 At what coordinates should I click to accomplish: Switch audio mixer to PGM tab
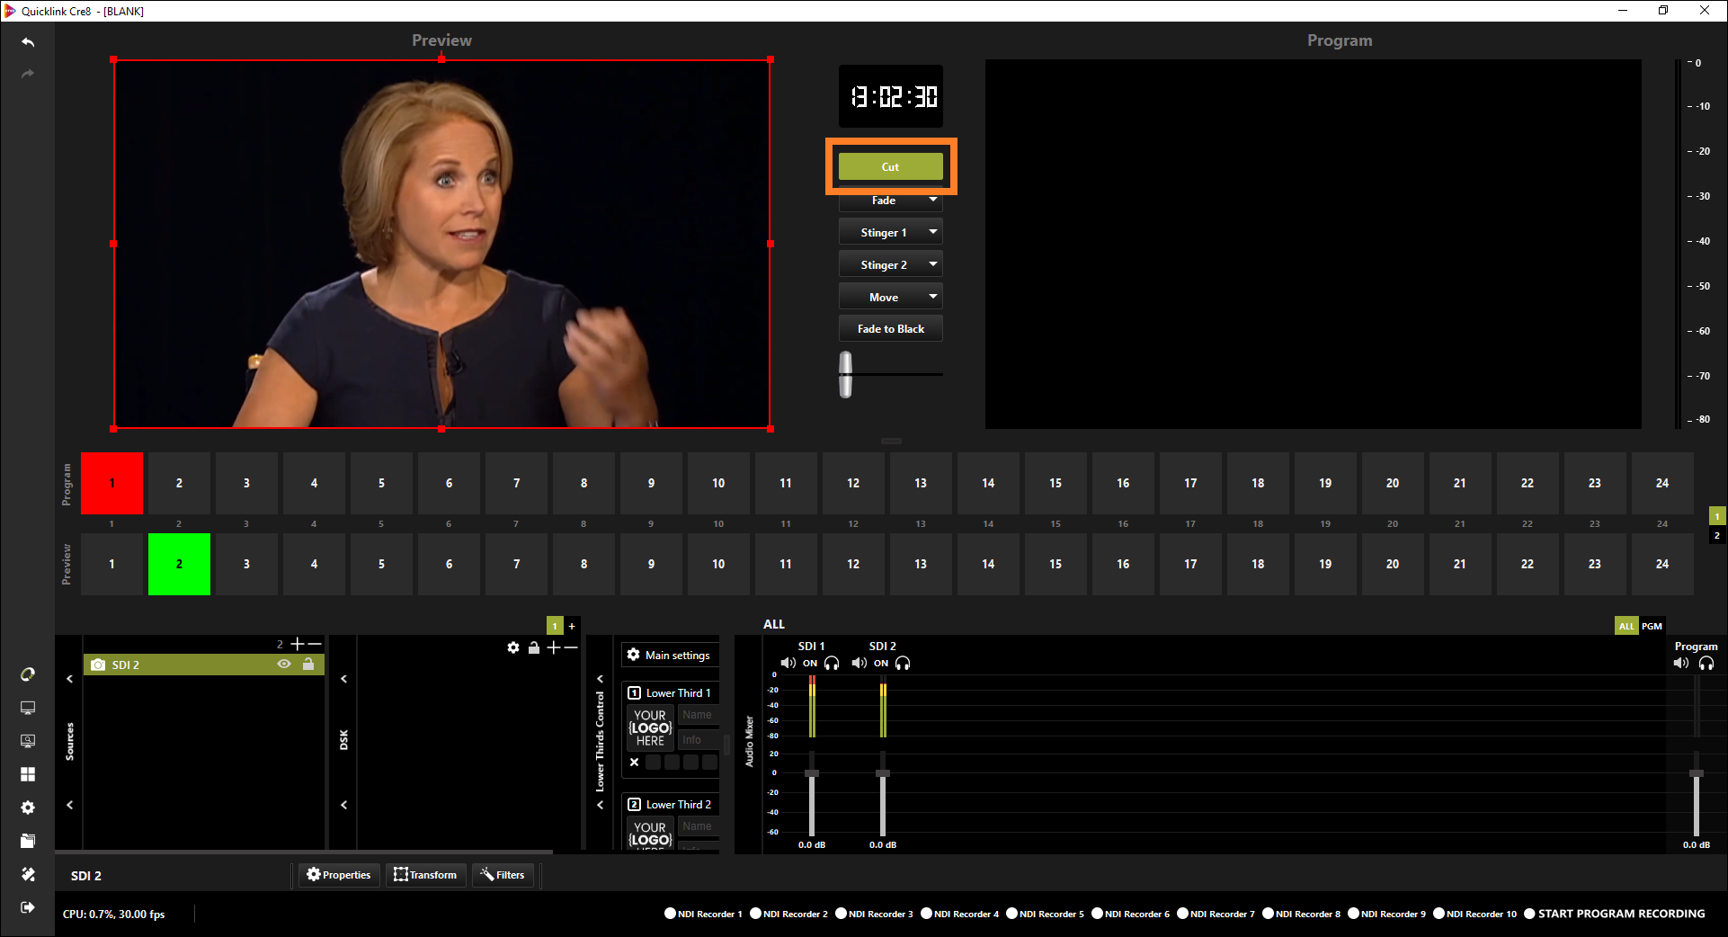1652,626
